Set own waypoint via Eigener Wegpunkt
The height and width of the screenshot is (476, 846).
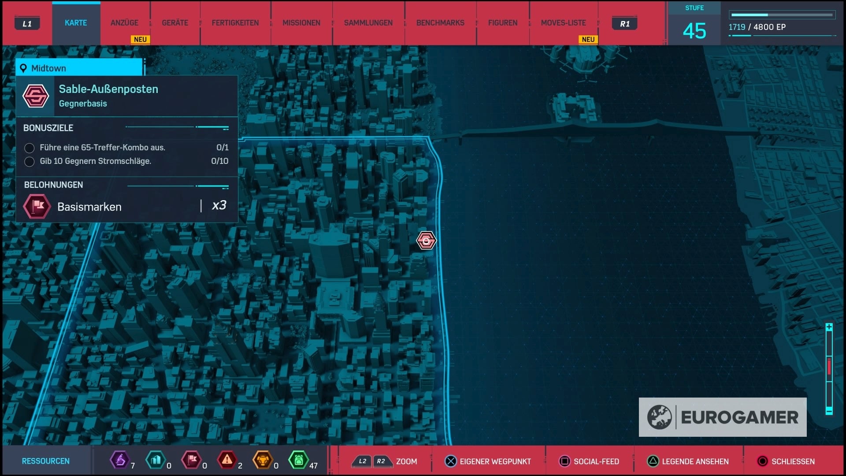tap(495, 461)
